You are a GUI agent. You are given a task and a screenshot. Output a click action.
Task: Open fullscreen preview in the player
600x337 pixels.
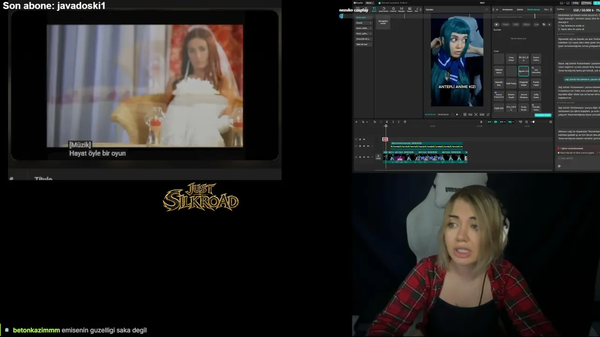487,114
